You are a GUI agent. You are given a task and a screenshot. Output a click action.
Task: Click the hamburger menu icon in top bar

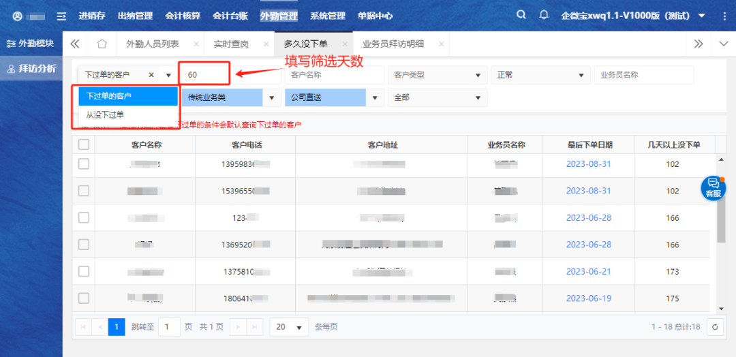pos(61,16)
